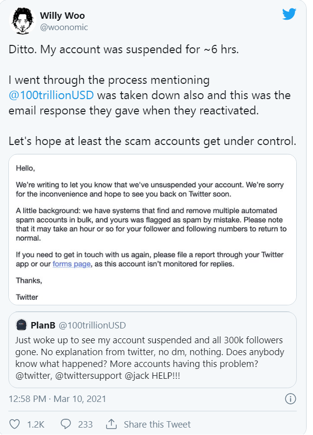Open Willy Woo's profile avatar
Screen dimensions: 313x435
tap(21, 21)
